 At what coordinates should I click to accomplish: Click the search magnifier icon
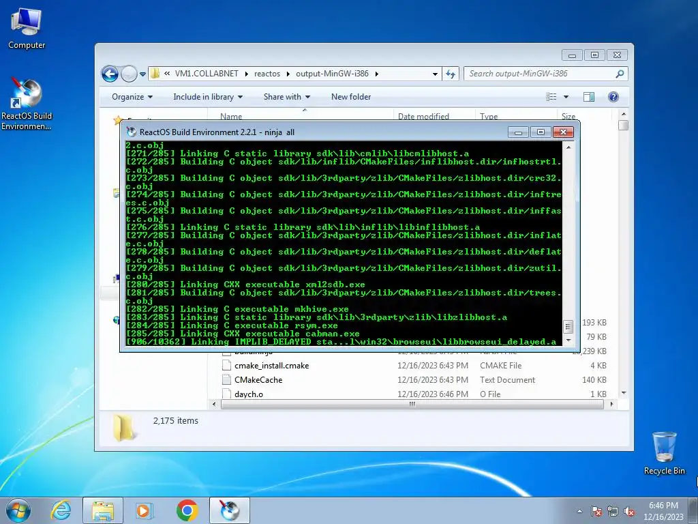click(x=620, y=74)
